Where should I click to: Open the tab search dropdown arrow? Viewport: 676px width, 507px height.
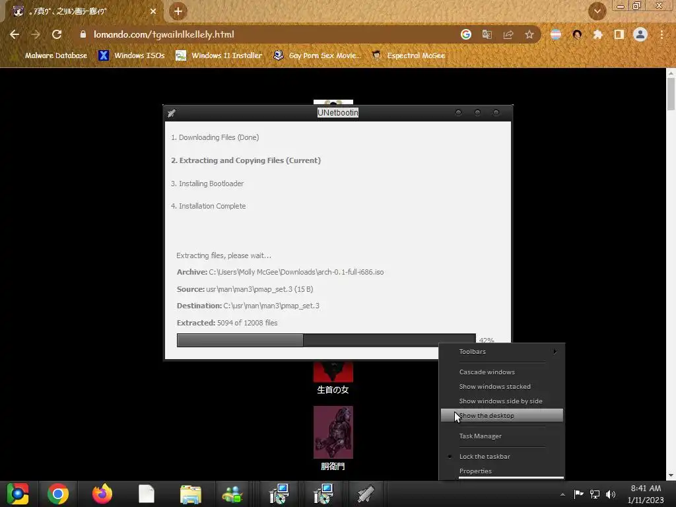(597, 11)
